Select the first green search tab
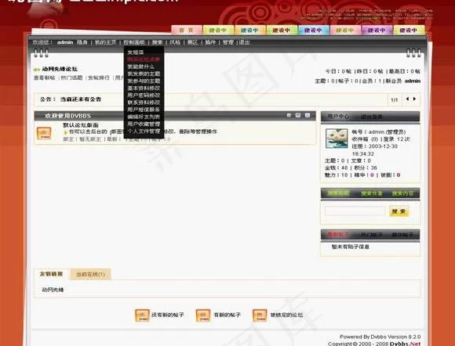Viewport: 455px width, 346px height. [338, 193]
